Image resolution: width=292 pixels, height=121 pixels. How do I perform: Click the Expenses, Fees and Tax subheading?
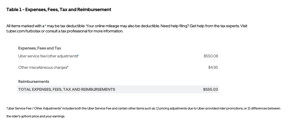40,48
